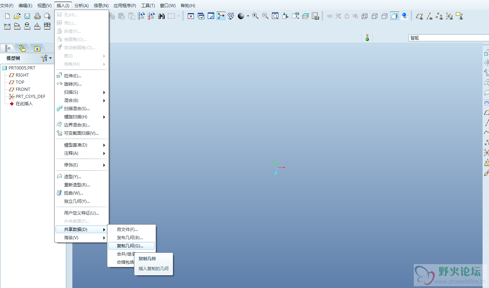Choose 旋转(R)... revolve menu item

(x=82, y=84)
